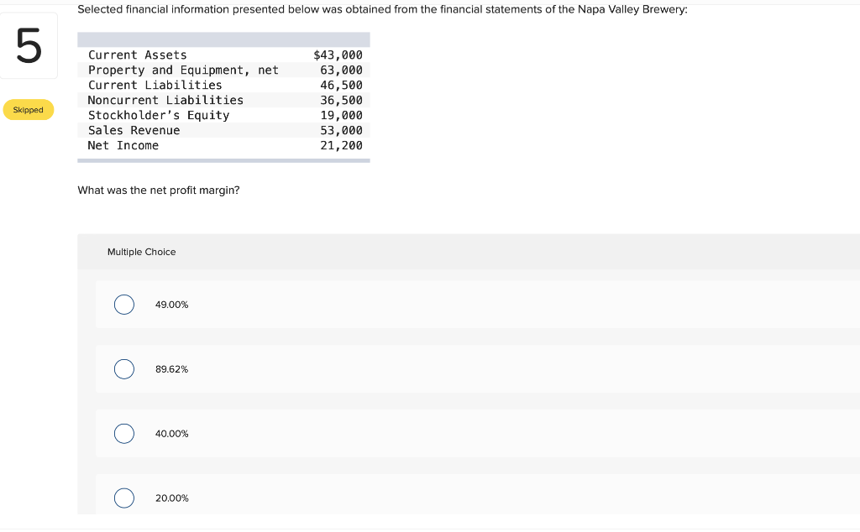This screenshot has height=532, width=860.
Task: Select the 49.00% answer option
Action: click(x=124, y=305)
